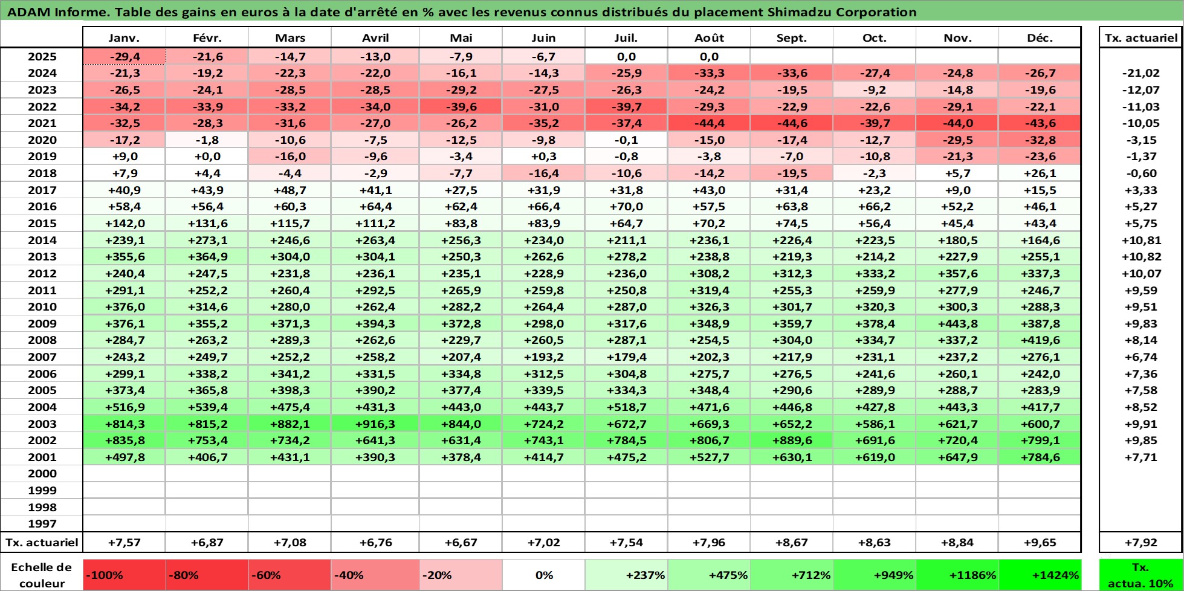Select the -20% color scale swatch

(x=461, y=575)
